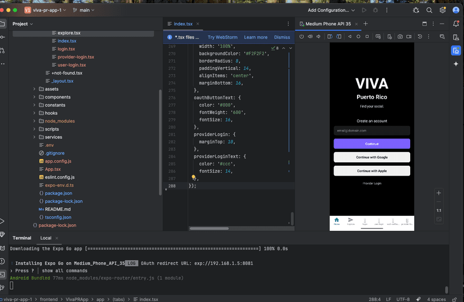Toggle Running Devices tool window button

point(456,50)
